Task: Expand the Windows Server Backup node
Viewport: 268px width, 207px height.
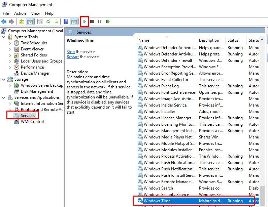Action: (x=10, y=86)
